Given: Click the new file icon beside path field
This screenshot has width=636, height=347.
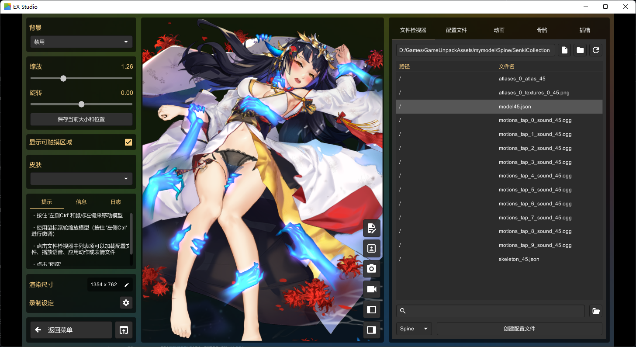Looking at the screenshot, I should [x=564, y=50].
